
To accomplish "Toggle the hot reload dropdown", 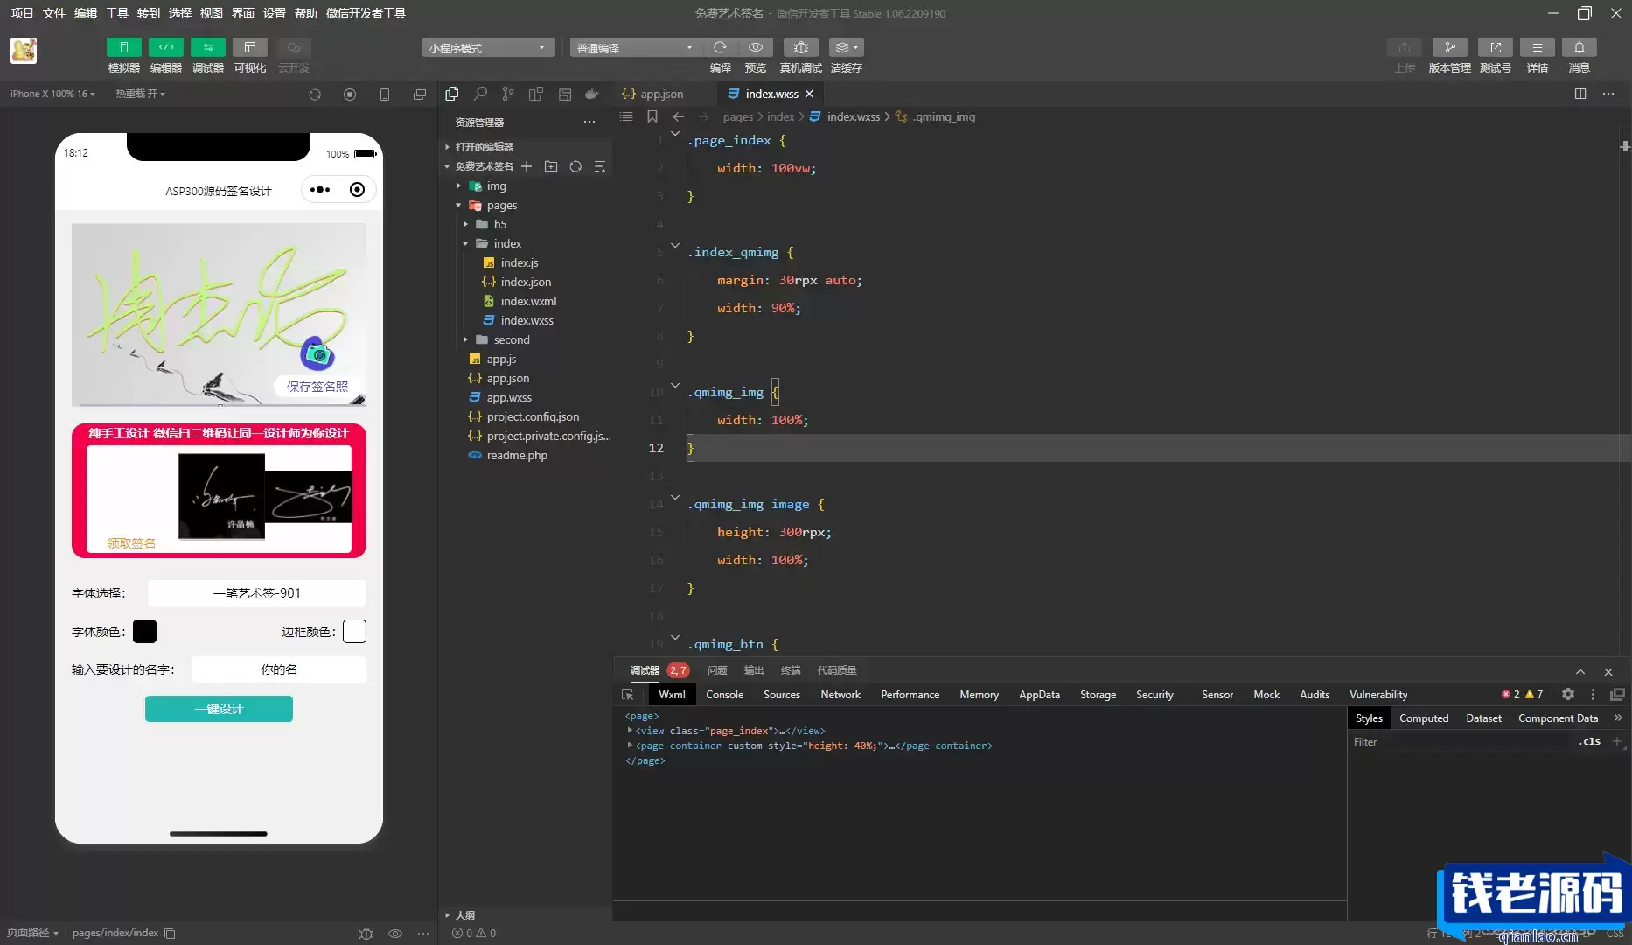I will click(x=140, y=94).
